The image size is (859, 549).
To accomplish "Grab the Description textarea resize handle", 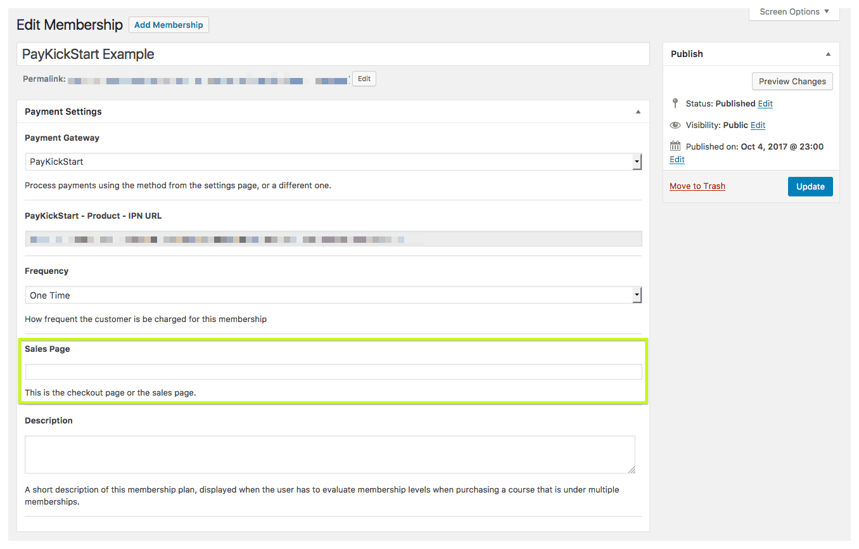I will click(x=632, y=469).
